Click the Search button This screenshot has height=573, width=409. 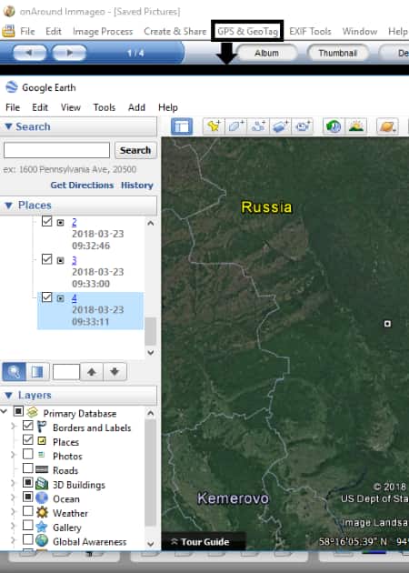(135, 150)
